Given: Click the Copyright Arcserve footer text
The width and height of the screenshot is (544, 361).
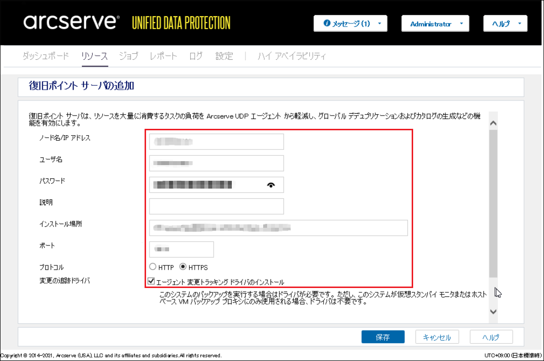Looking at the screenshot, I should (x=111, y=356).
